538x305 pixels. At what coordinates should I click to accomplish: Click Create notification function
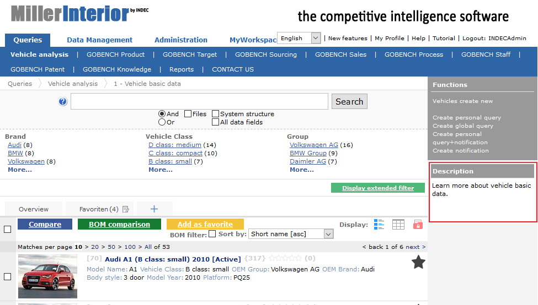[x=460, y=151]
